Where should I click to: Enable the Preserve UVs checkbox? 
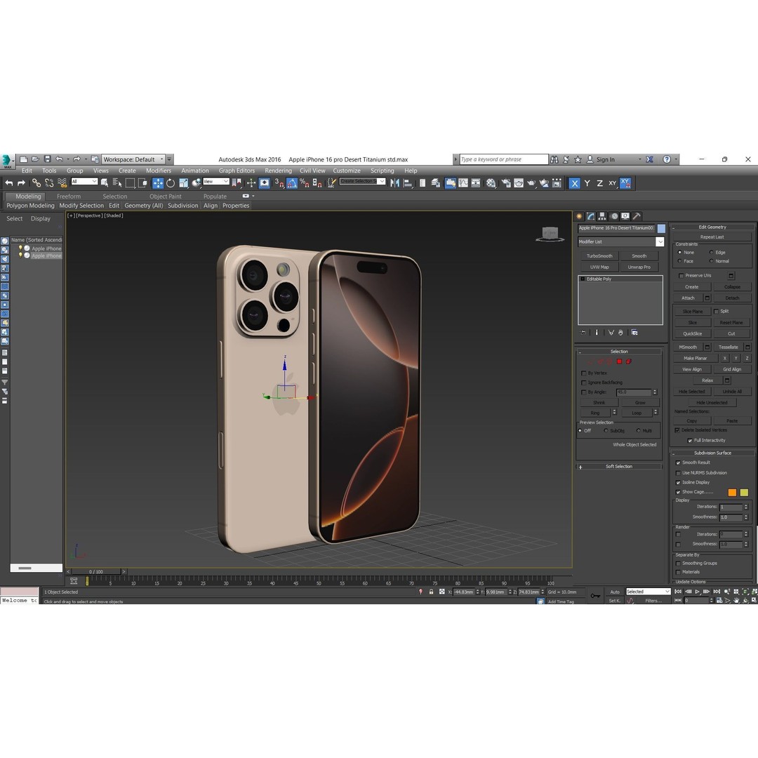click(681, 276)
